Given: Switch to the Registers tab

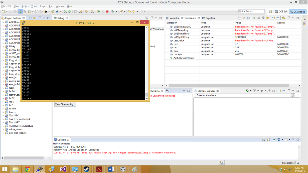Looking at the screenshot, I should click(x=208, y=18).
